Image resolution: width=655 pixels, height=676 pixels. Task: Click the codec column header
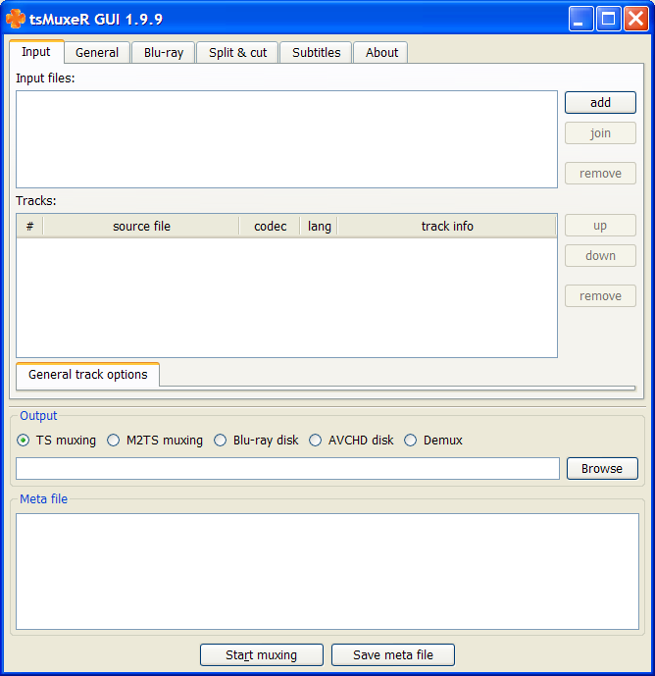tap(271, 227)
